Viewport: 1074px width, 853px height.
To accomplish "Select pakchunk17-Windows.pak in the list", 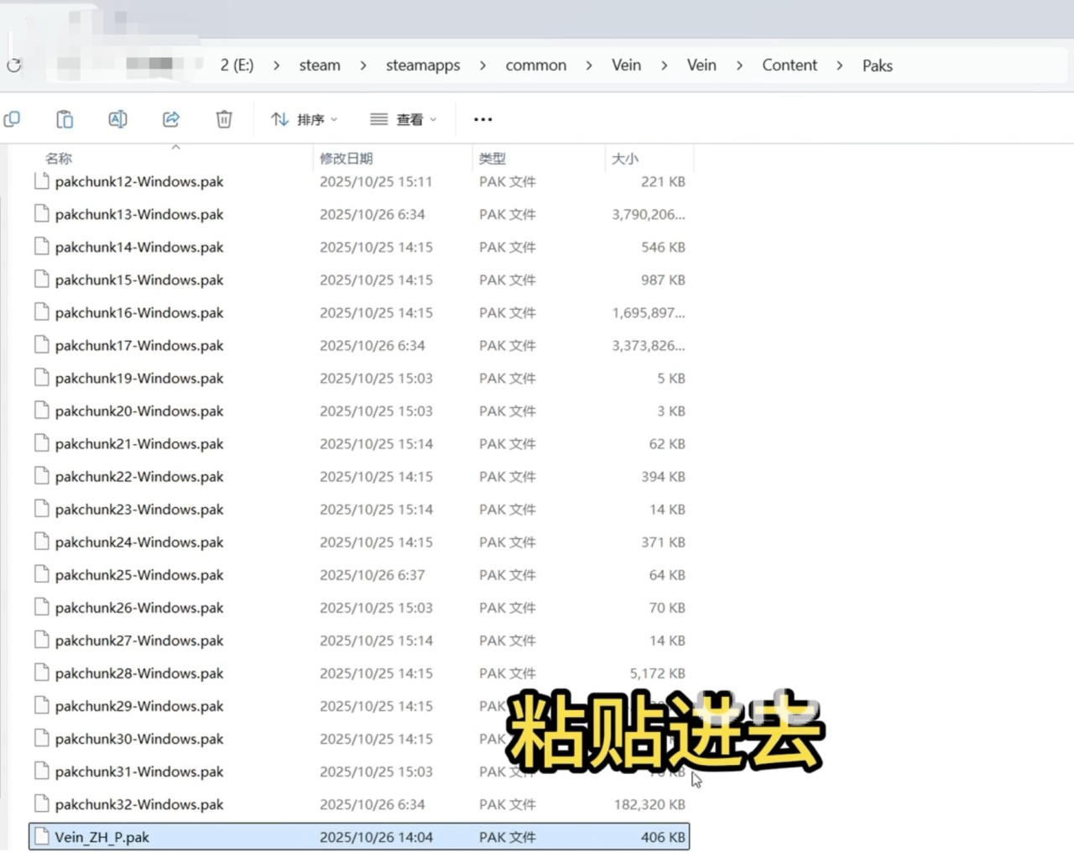I will click(139, 345).
